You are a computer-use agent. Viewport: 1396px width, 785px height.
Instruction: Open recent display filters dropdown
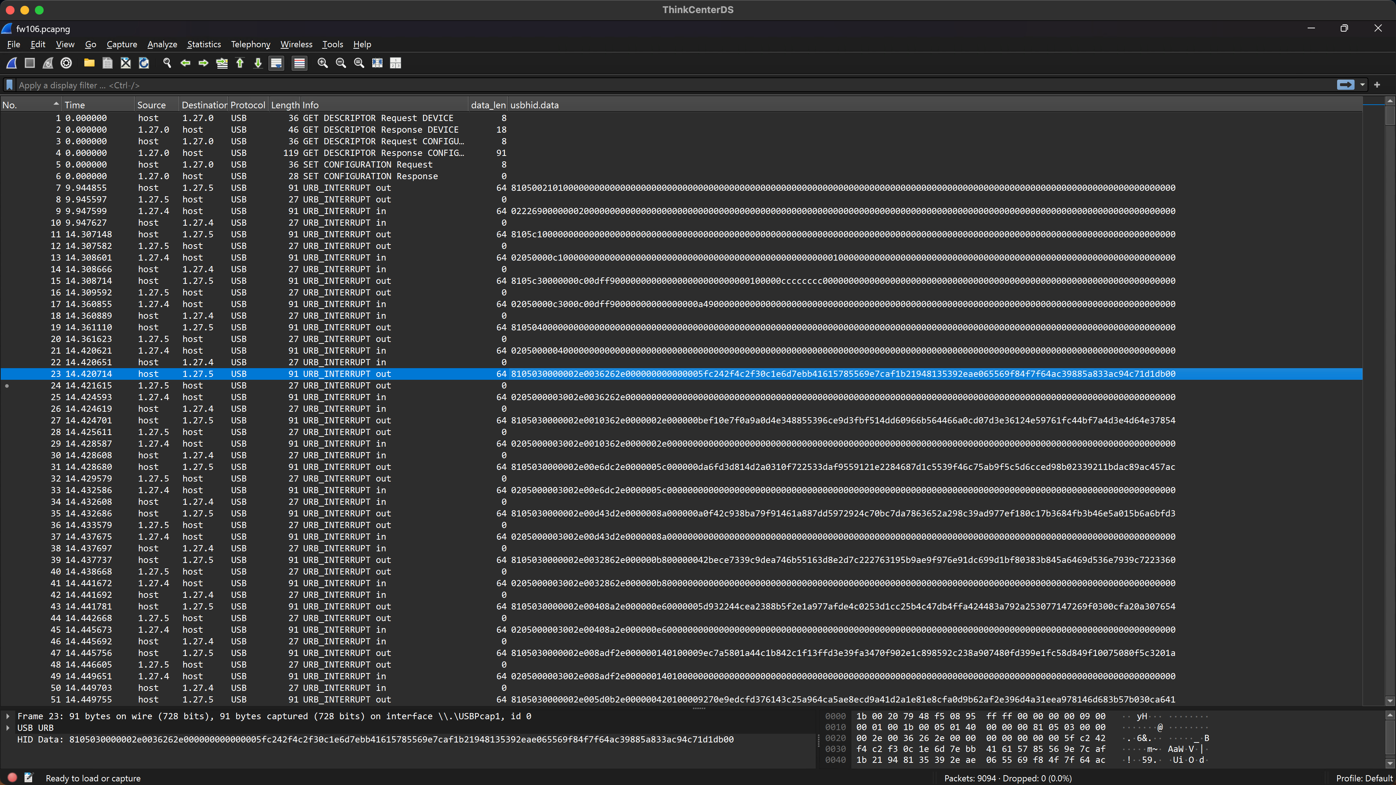[x=1363, y=85]
